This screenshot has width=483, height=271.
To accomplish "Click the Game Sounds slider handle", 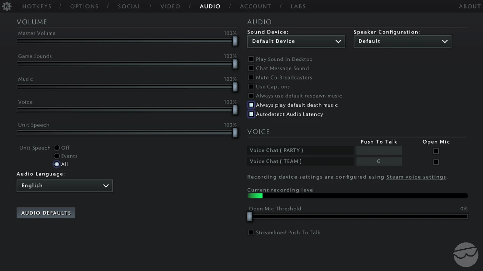I will (235, 64).
